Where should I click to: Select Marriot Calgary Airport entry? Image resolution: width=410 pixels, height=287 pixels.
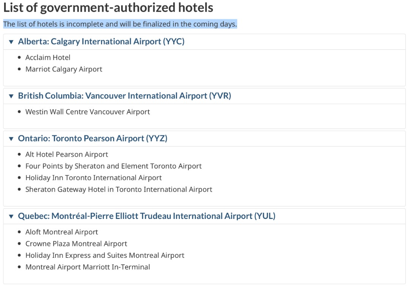pos(64,69)
